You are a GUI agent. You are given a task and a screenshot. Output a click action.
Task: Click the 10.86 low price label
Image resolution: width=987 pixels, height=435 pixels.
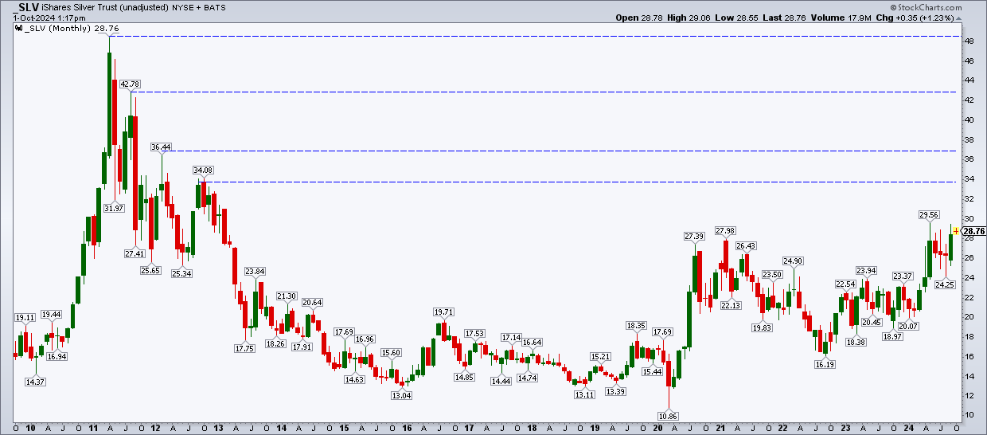[x=668, y=417]
